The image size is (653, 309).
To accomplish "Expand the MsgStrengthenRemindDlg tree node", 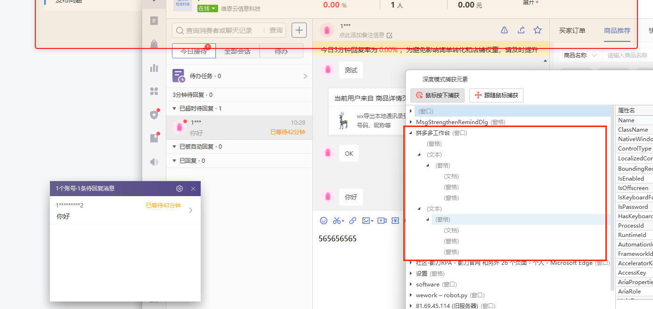I will 411,122.
